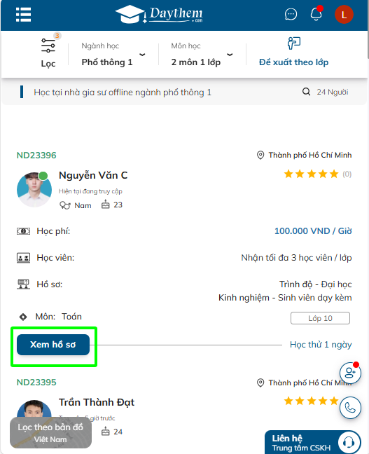Open chat messages icon
369x454 pixels.
coord(291,14)
